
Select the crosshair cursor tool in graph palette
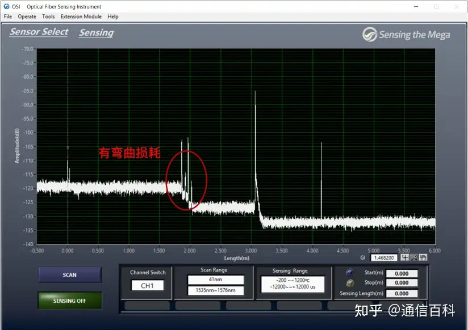pyautogui.click(x=404, y=257)
